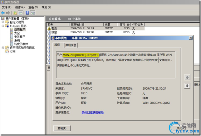
Task: Select 自定义视图 in the tree
Action: click(17, 22)
